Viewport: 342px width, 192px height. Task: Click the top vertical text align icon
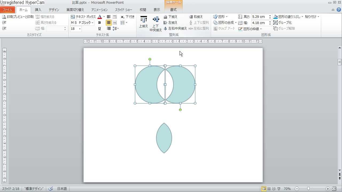(x=115, y=17)
